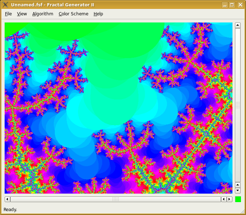The image size is (246, 215).
Task: Click the vertical scrollbar up arrow at top
Action: (x=238, y=25)
